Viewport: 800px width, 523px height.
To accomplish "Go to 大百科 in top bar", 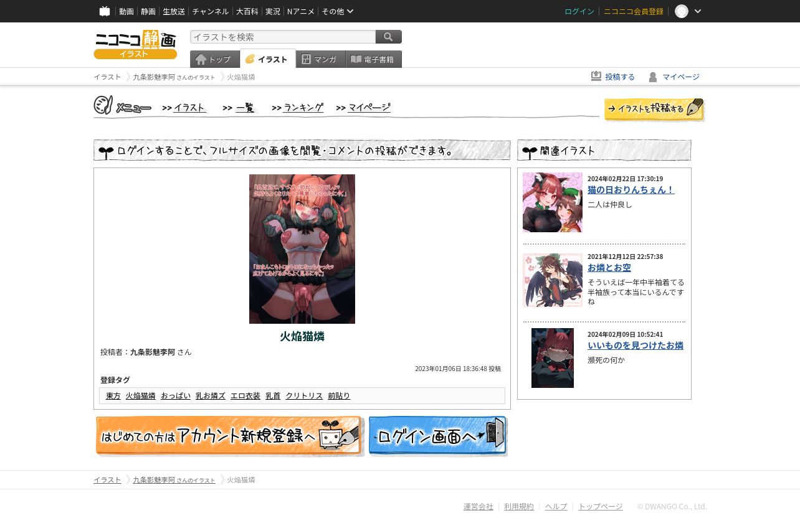I will 247,11.
